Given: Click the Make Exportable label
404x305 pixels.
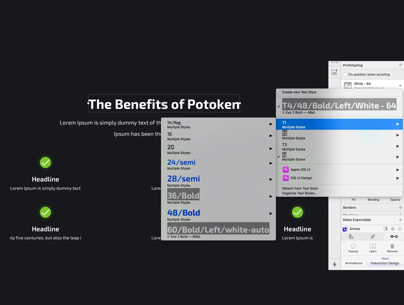Looking at the screenshot, I should pos(357,220).
